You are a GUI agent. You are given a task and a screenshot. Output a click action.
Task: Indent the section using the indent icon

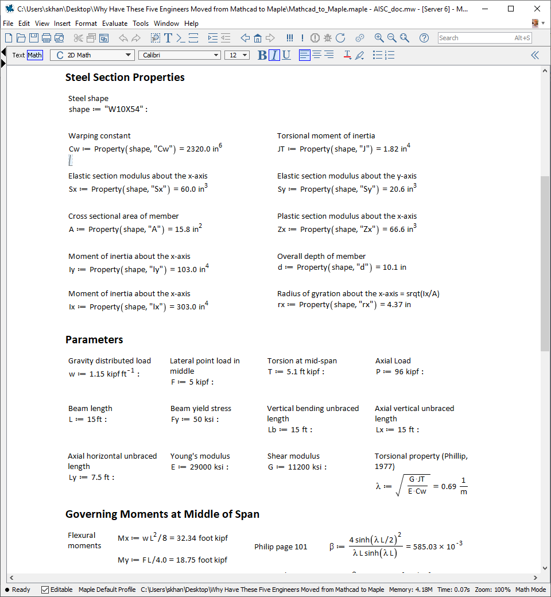212,38
